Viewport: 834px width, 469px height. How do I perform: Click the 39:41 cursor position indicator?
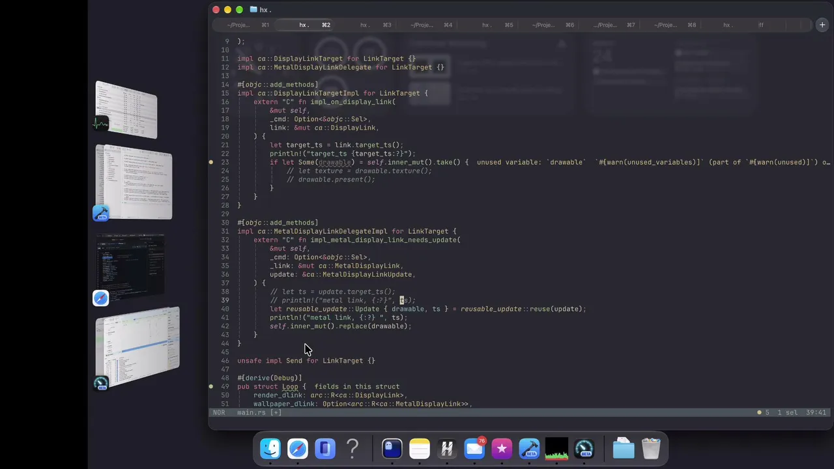816,412
